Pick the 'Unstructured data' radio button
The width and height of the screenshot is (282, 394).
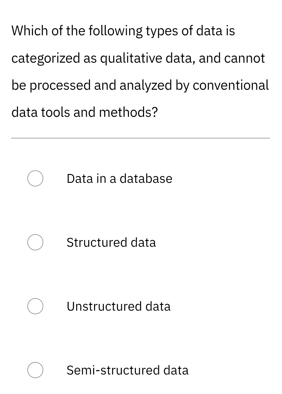coord(35,306)
